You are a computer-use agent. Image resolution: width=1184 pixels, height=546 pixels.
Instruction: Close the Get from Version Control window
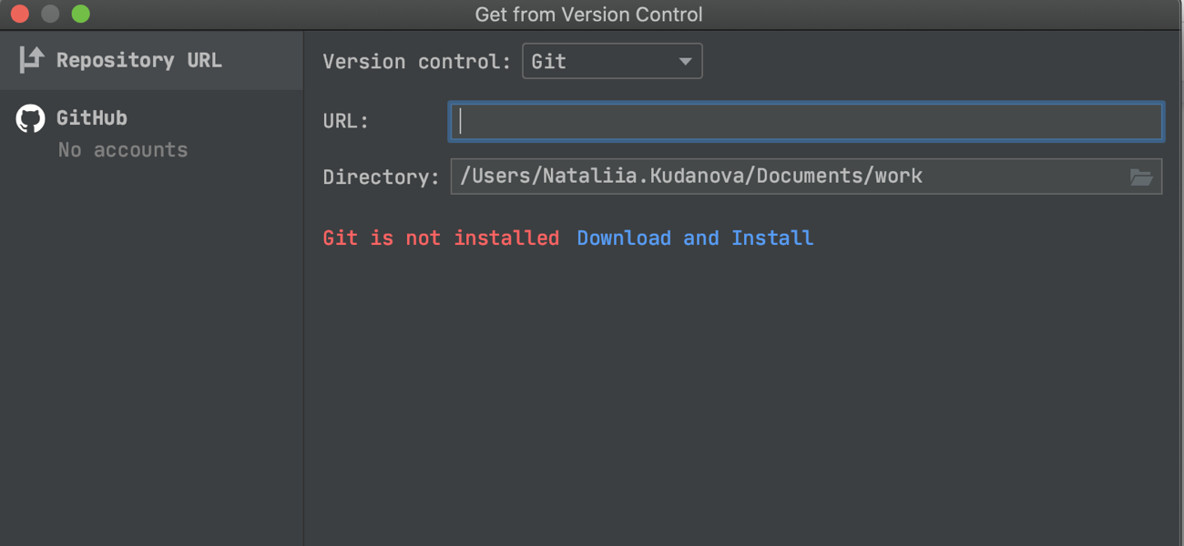pyautogui.click(x=20, y=14)
